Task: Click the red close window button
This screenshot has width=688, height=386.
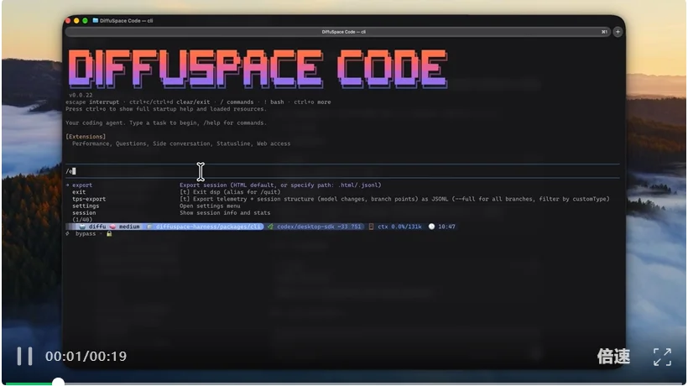Action: click(68, 21)
